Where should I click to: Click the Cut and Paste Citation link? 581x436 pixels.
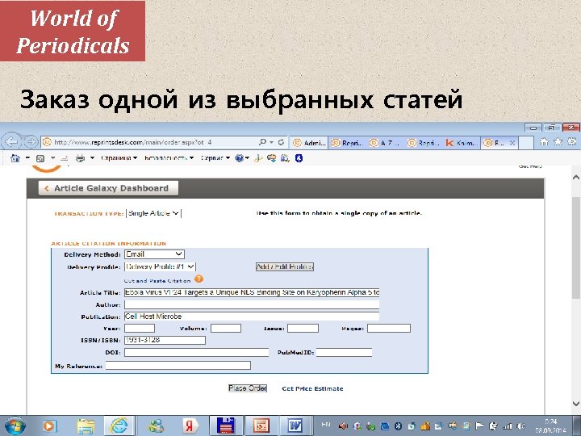pos(157,281)
